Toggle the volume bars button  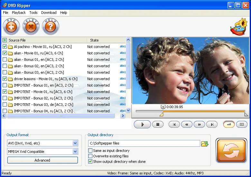click(229, 124)
